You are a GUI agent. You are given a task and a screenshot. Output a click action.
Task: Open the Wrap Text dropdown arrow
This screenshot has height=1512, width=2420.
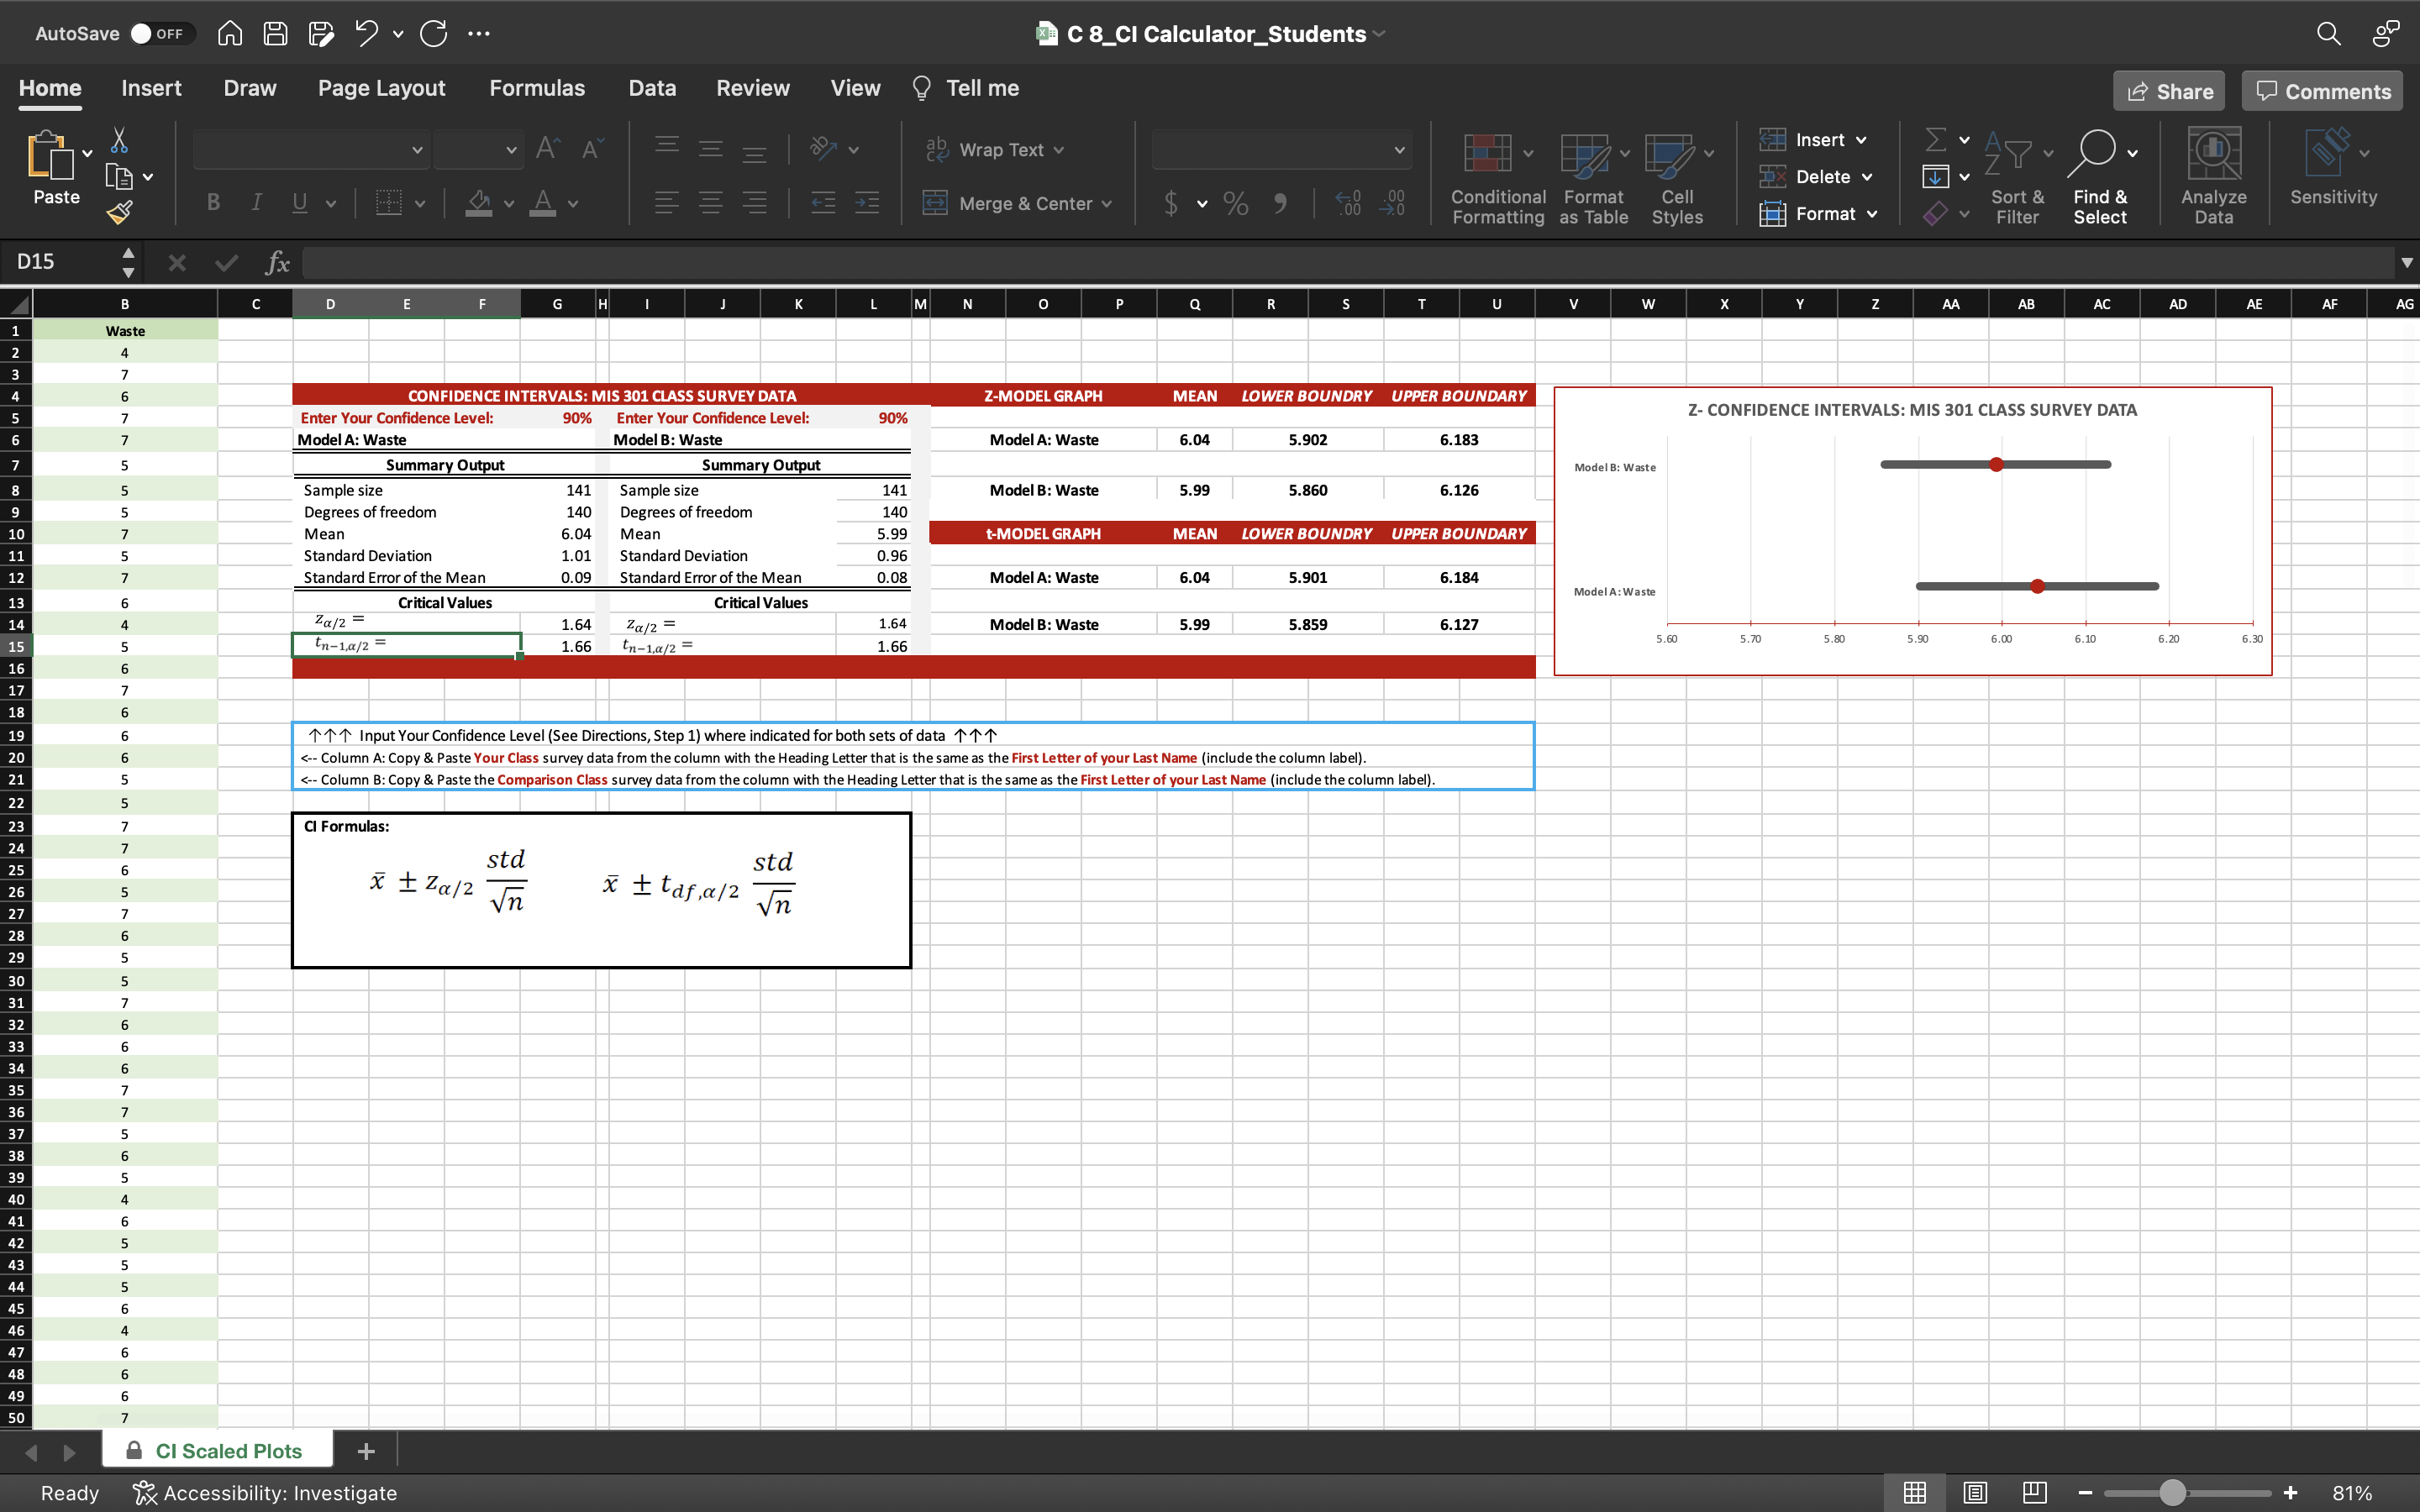coord(1059,150)
